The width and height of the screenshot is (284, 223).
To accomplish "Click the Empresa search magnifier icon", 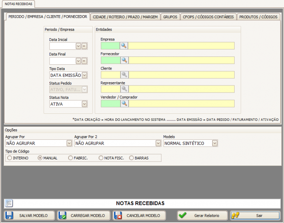I will 124,46.
